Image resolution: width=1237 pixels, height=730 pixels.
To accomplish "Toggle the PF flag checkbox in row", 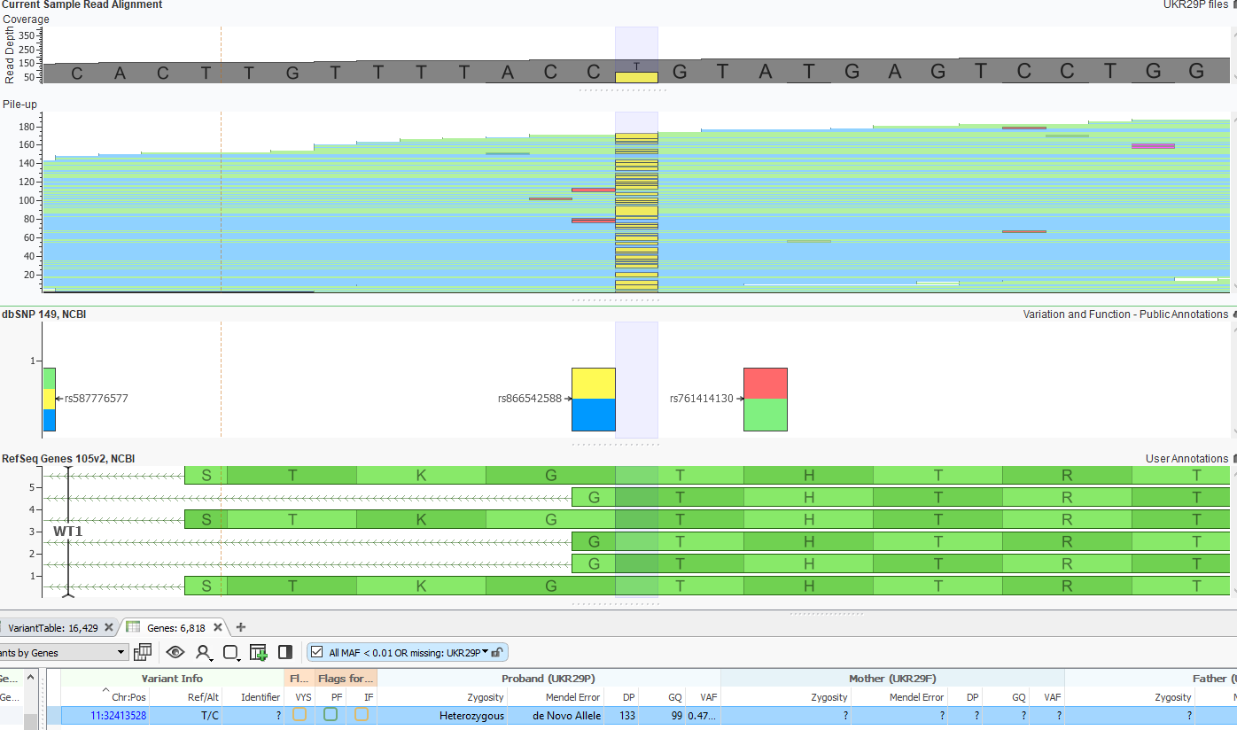I will pos(331,714).
